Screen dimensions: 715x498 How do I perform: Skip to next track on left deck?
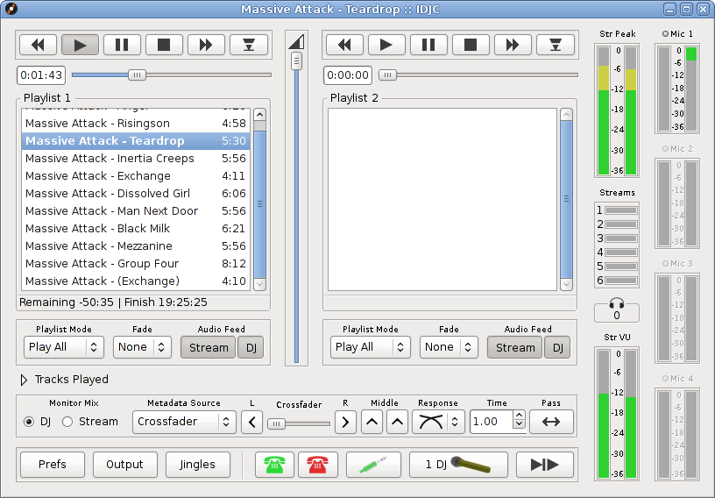point(206,45)
